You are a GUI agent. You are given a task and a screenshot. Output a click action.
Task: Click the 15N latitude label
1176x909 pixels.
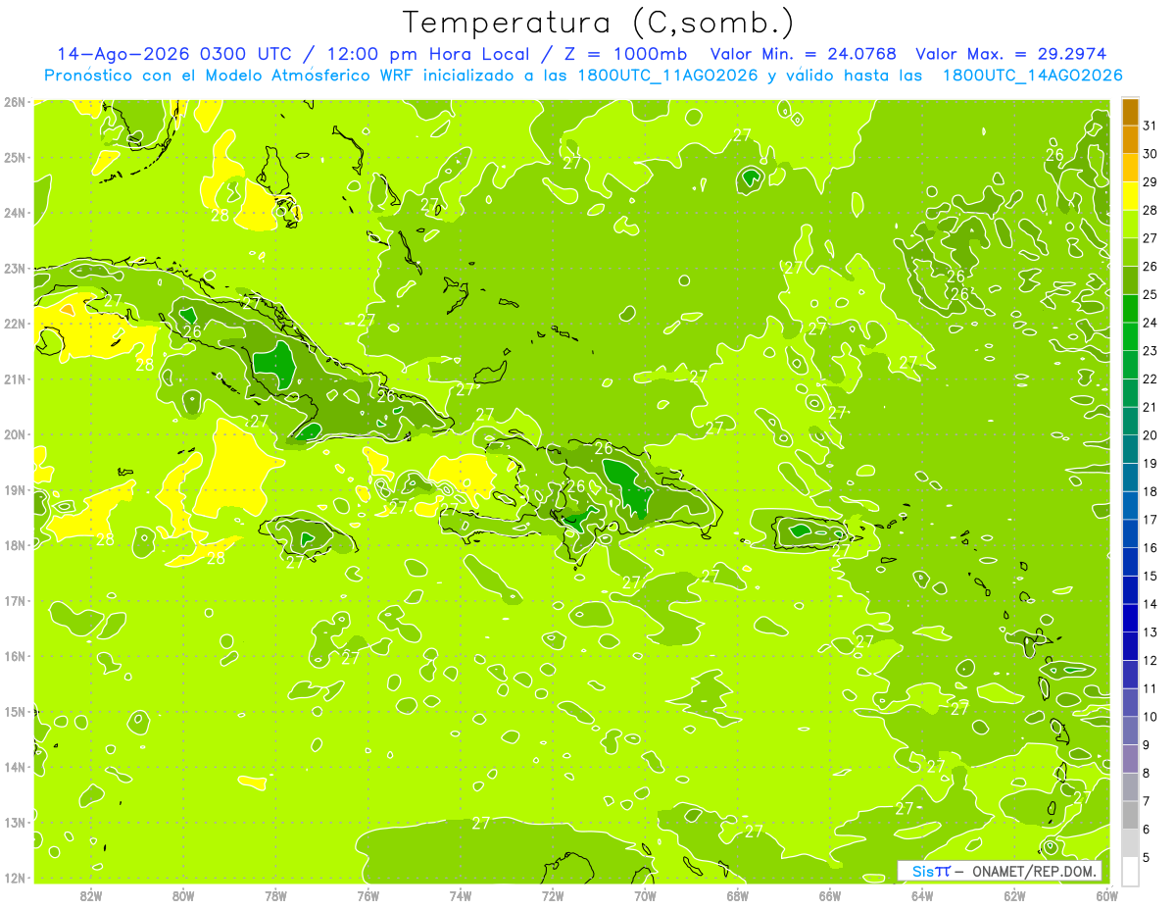[x=14, y=711]
